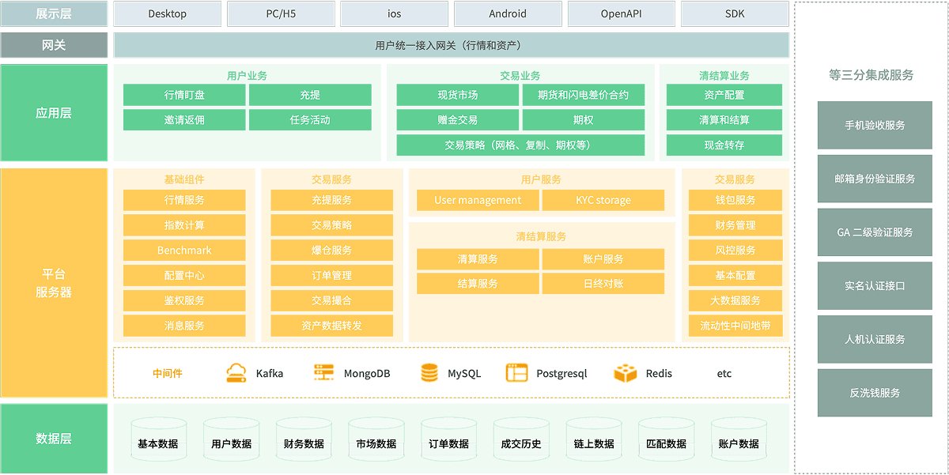Select the 反洗钱服务 button
Viewport: 949px width, 475px height.
pos(875,393)
